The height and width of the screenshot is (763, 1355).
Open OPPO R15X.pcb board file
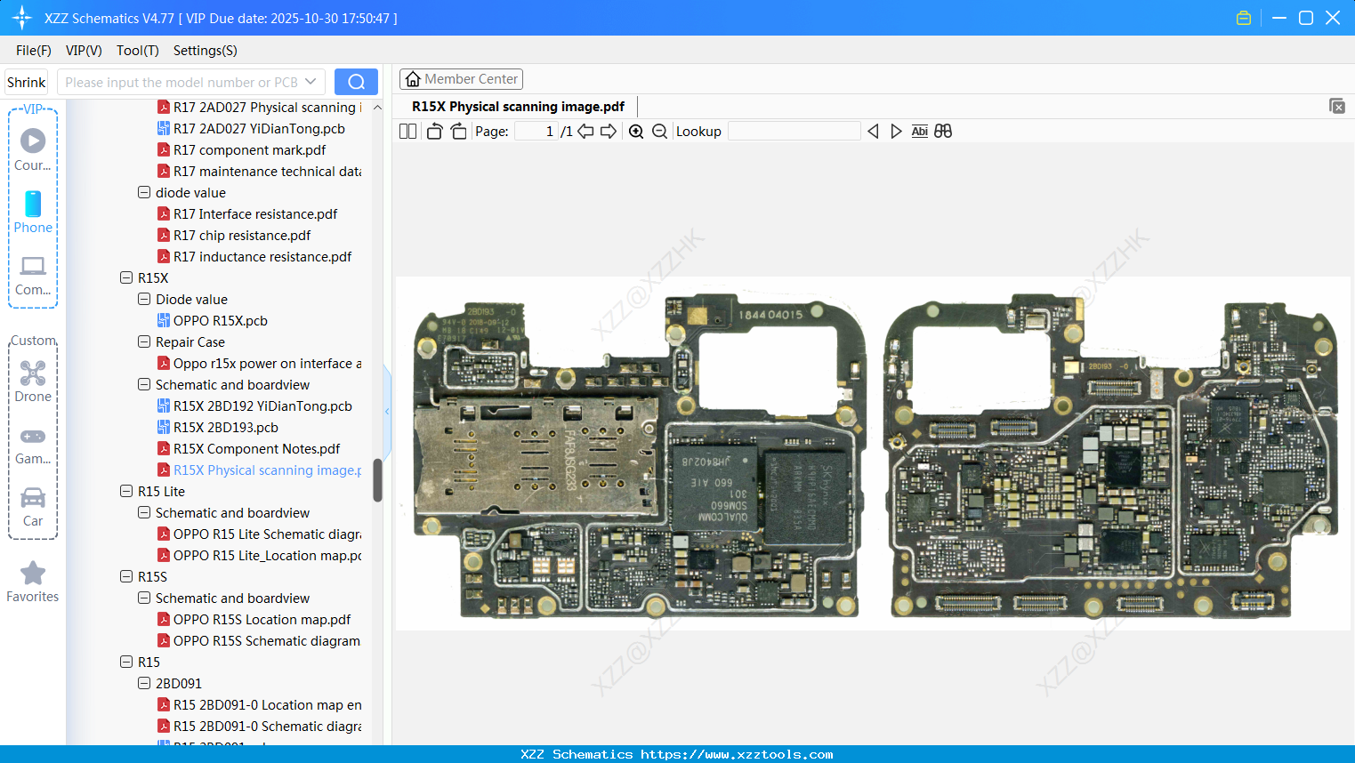point(212,321)
